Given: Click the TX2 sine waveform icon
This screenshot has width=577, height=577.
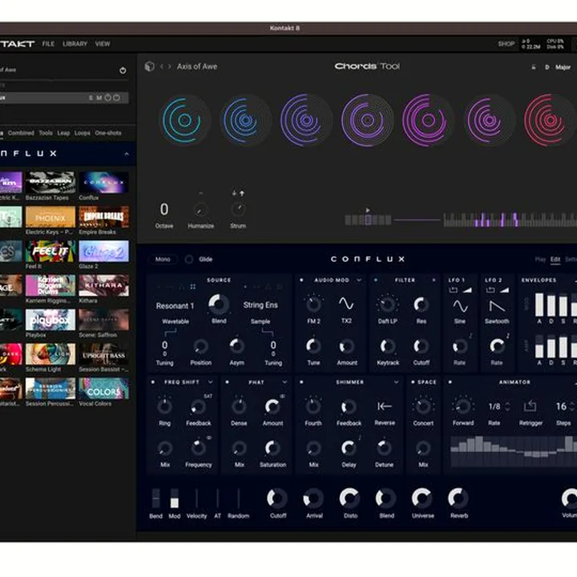Looking at the screenshot, I should click(346, 304).
